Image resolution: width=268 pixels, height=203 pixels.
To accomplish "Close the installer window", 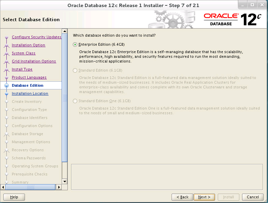I will tap(262, 5).
